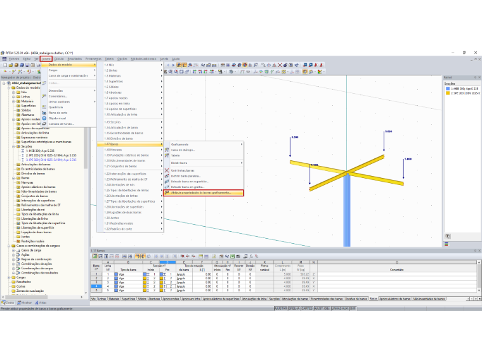Expand the Nós tree folder

(x=13, y=92)
